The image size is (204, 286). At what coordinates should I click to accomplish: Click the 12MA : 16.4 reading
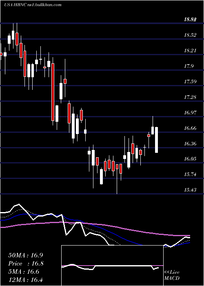point(26,279)
